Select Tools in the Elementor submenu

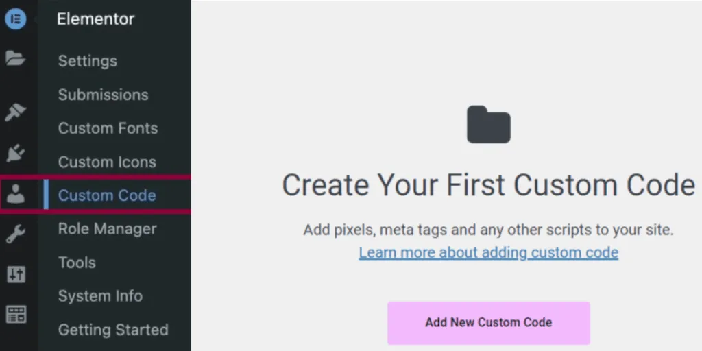click(77, 263)
